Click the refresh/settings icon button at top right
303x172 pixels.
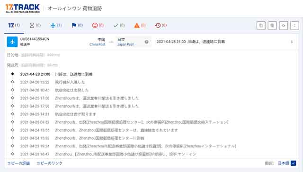(283, 26)
